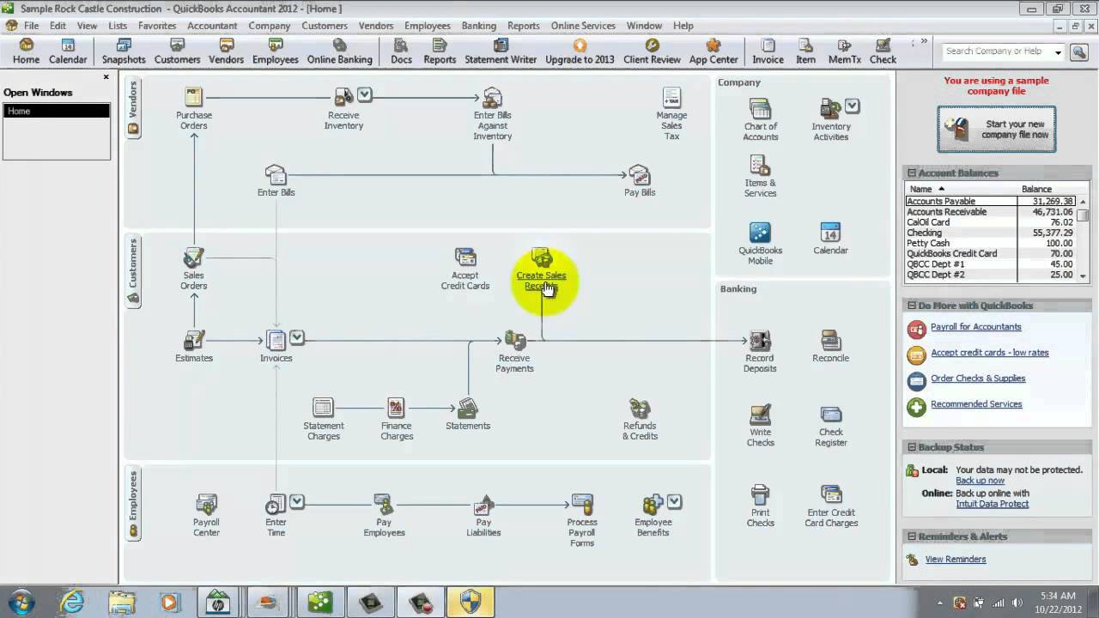Open the Estimates icon

[194, 341]
